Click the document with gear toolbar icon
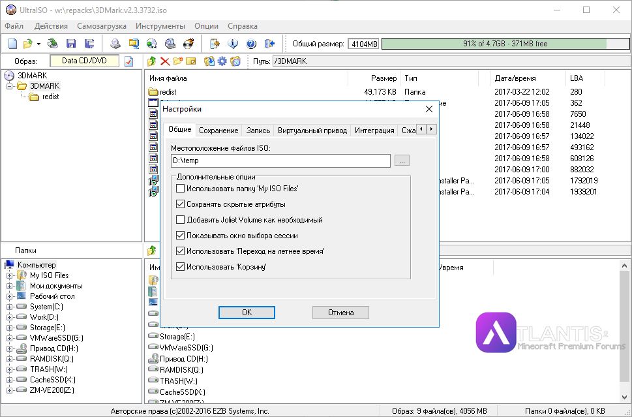Viewport: 632px width, 417px height. (x=215, y=44)
